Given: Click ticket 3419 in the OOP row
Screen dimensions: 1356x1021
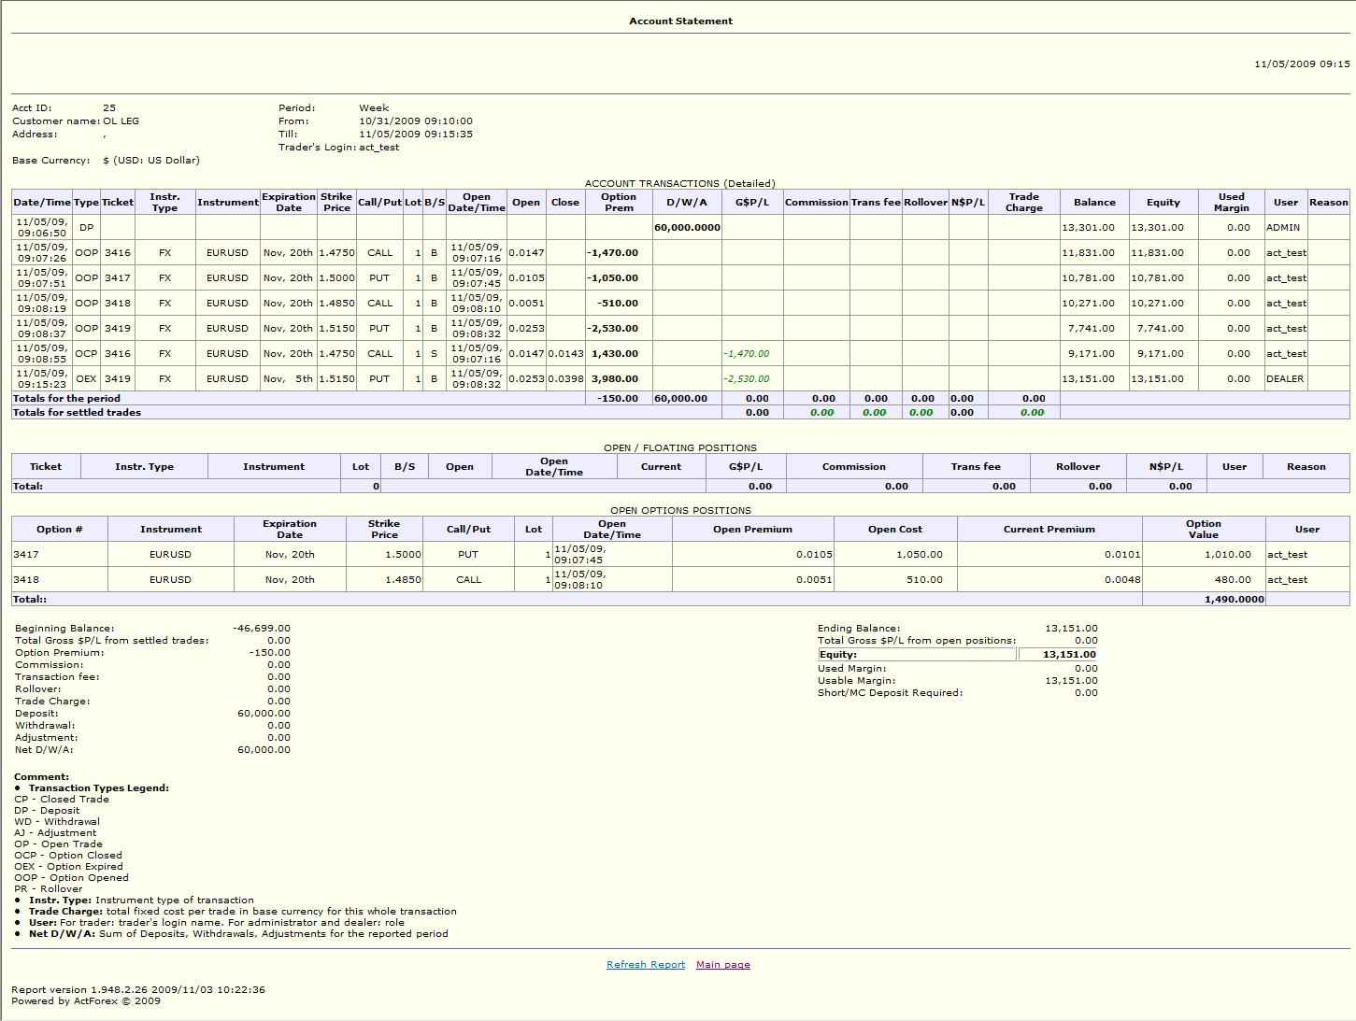Looking at the screenshot, I should [x=118, y=329].
